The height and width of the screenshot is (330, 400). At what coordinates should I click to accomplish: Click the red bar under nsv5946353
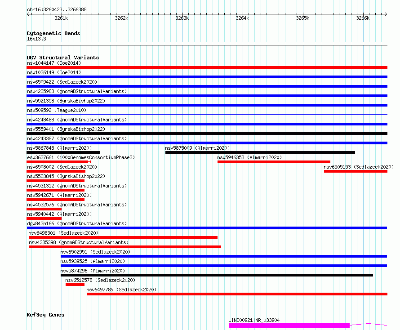tap(274, 162)
